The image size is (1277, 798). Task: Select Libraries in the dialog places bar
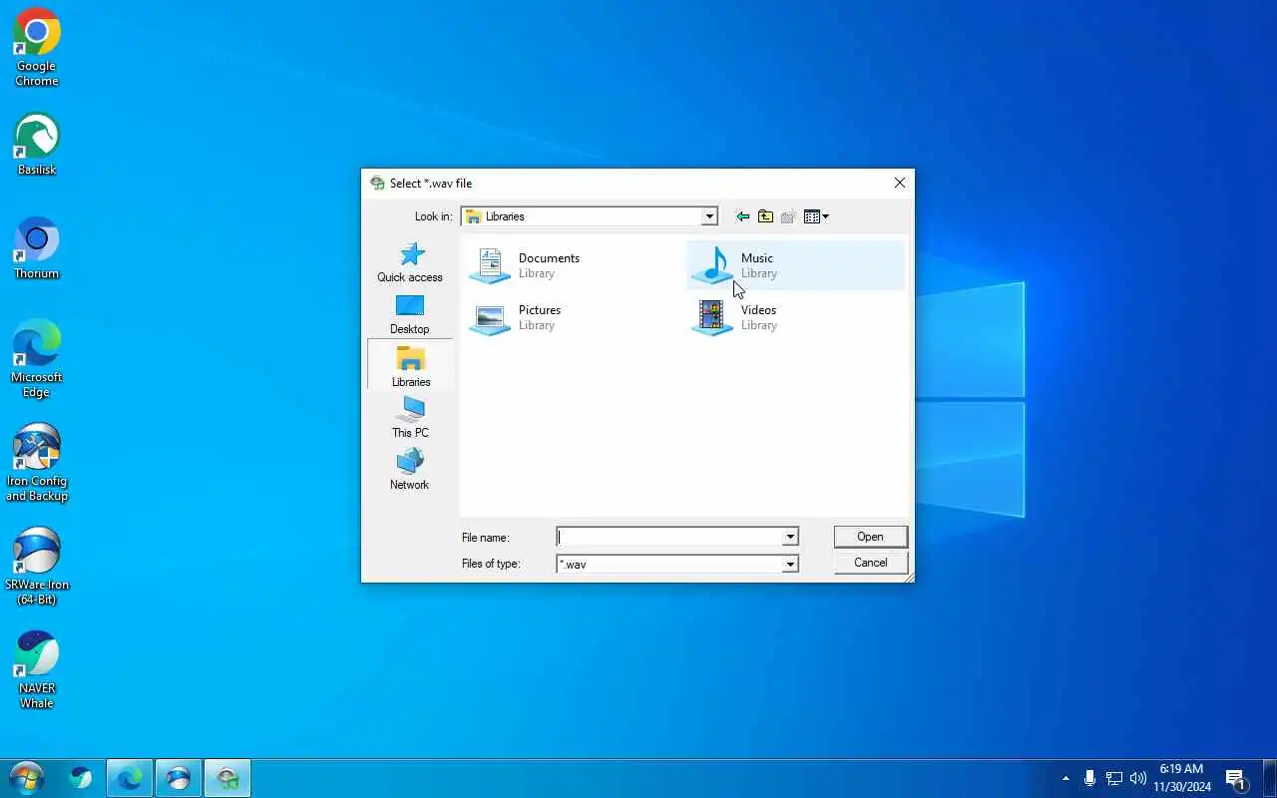coord(410,366)
